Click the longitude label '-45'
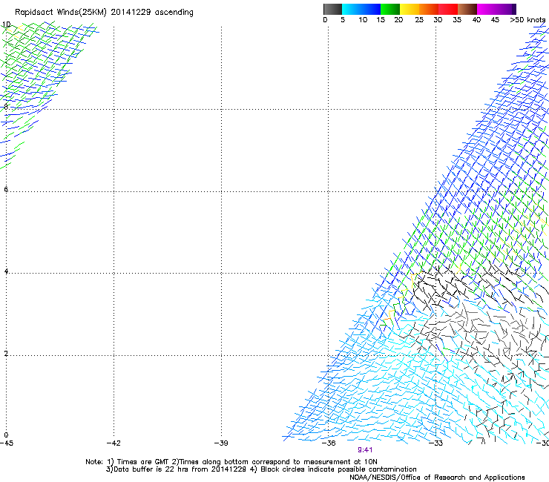 click(x=7, y=443)
